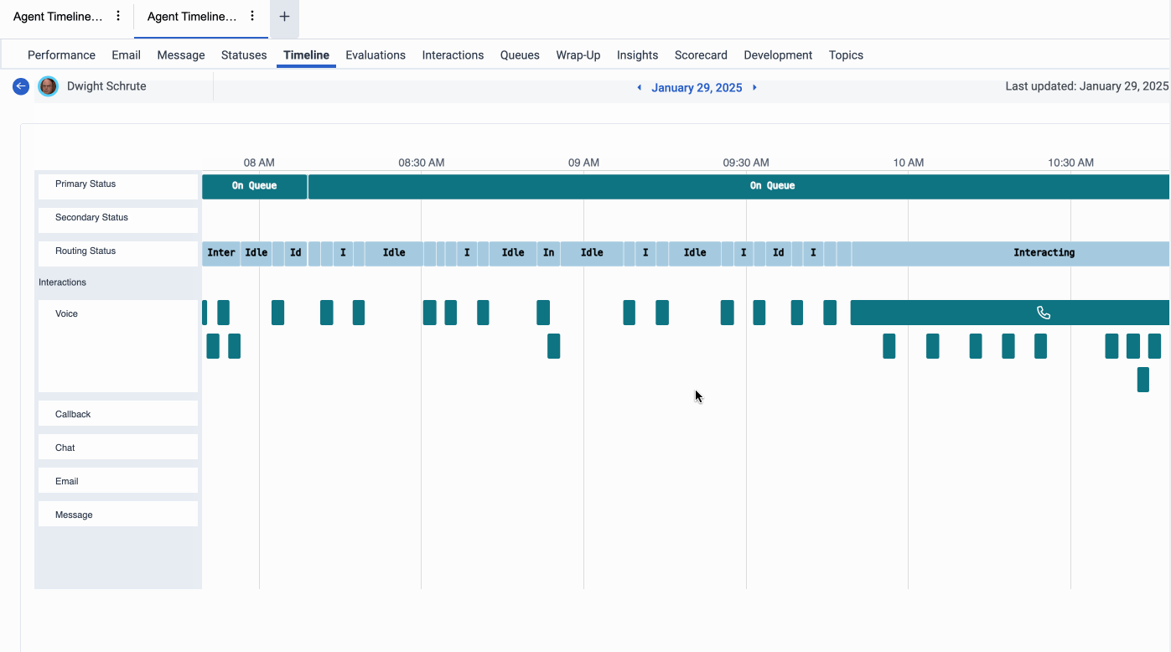Click the Callback row label
The height and width of the screenshot is (652, 1171).
(x=73, y=414)
